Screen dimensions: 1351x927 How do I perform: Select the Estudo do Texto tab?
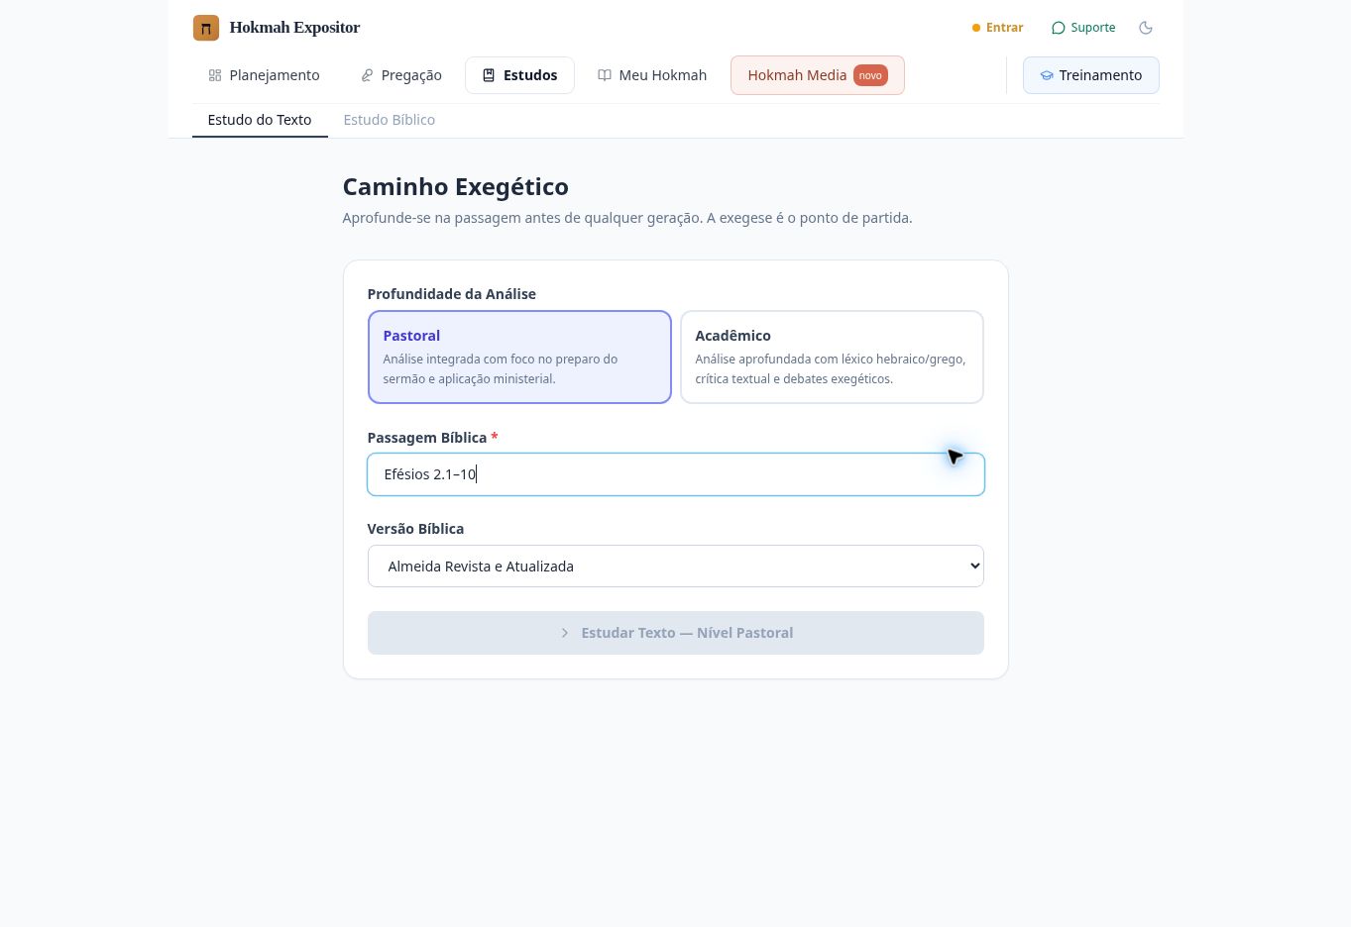click(x=260, y=120)
